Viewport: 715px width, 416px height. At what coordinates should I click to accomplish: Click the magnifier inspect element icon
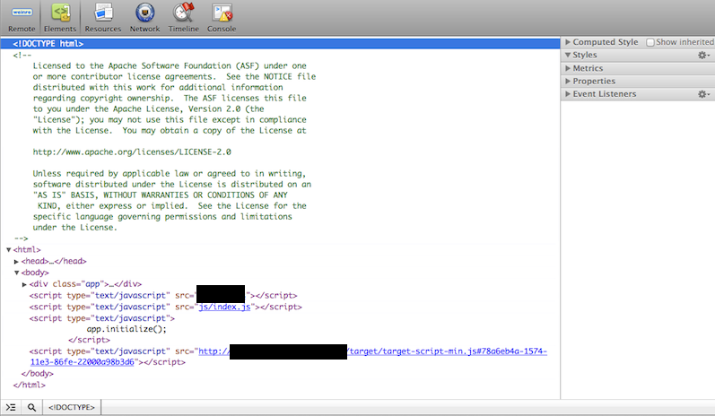coord(31,407)
